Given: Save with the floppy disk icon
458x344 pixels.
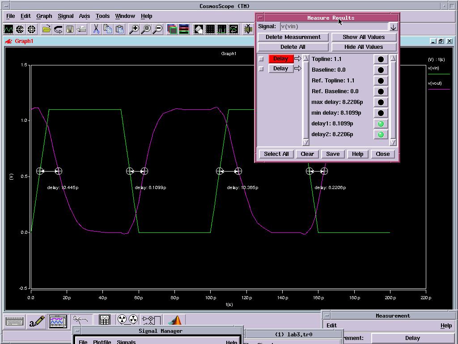Looking at the screenshot, I should 70,29.
